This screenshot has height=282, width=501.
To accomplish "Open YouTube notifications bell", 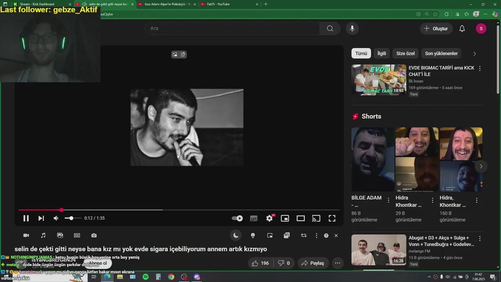I will tap(462, 29).
